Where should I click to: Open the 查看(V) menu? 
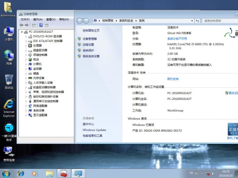51,19
